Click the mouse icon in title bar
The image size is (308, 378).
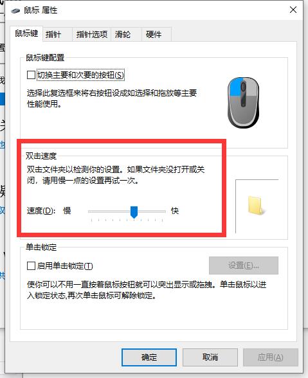tap(15, 10)
